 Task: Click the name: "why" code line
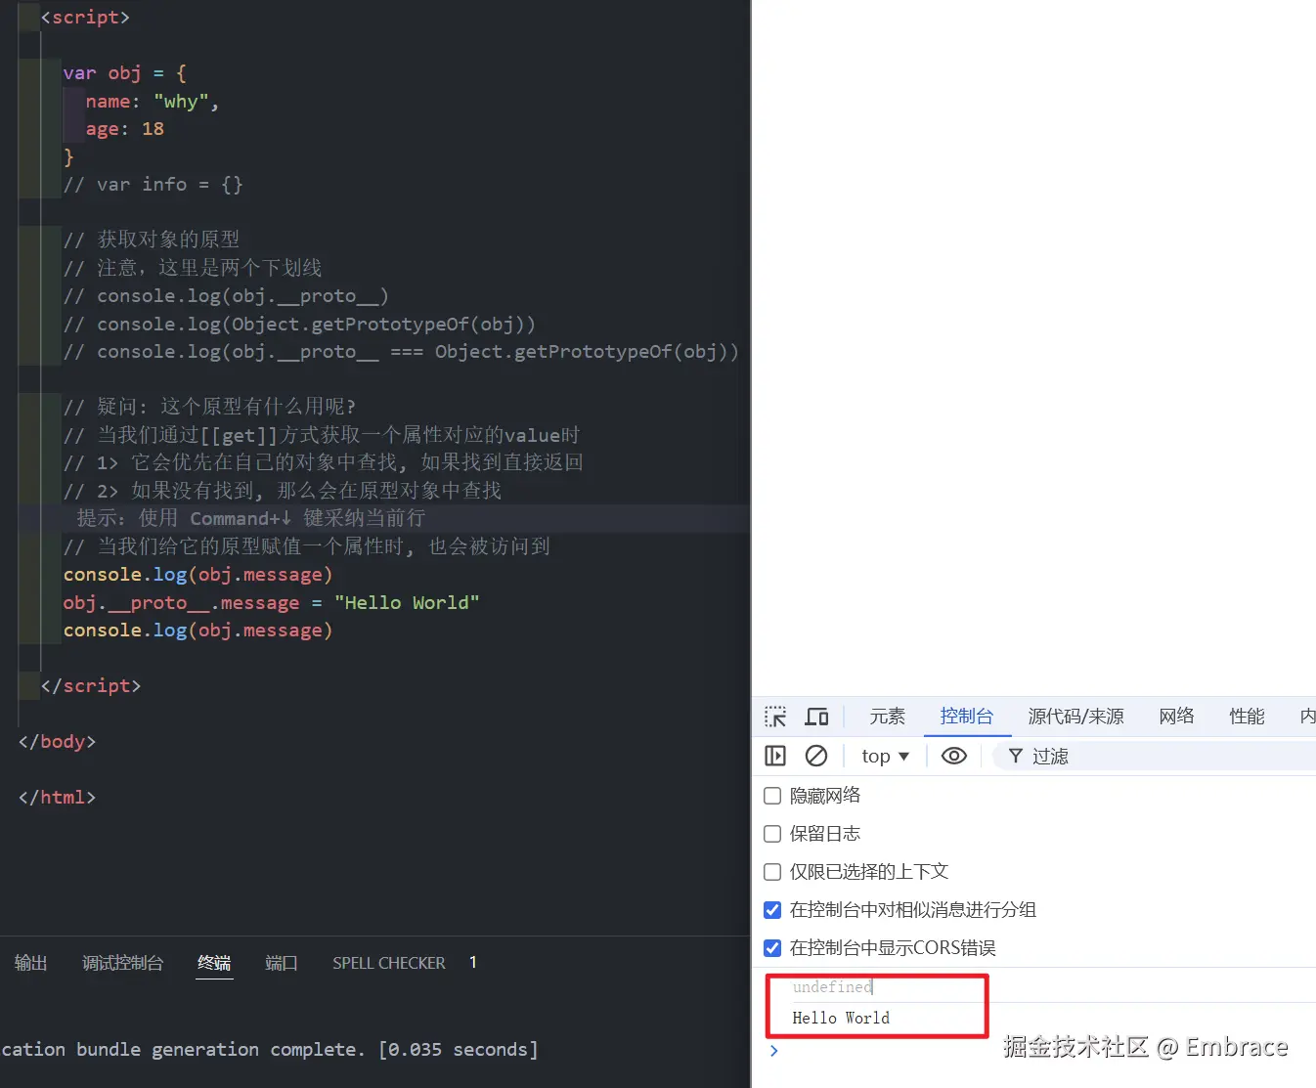pyautogui.click(x=153, y=102)
